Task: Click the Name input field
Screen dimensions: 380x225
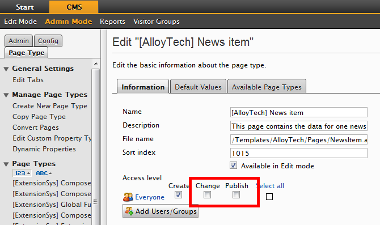Action: pos(299,112)
